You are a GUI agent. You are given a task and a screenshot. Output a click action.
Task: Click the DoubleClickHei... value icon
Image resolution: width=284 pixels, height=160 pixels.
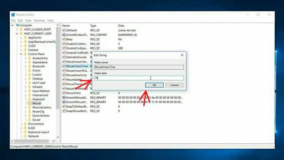(x=64, y=44)
